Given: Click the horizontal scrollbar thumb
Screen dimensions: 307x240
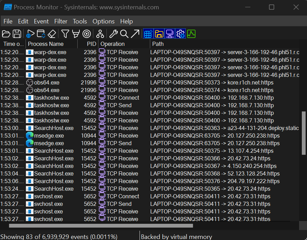Looking at the screenshot, I should [x=101, y=226].
